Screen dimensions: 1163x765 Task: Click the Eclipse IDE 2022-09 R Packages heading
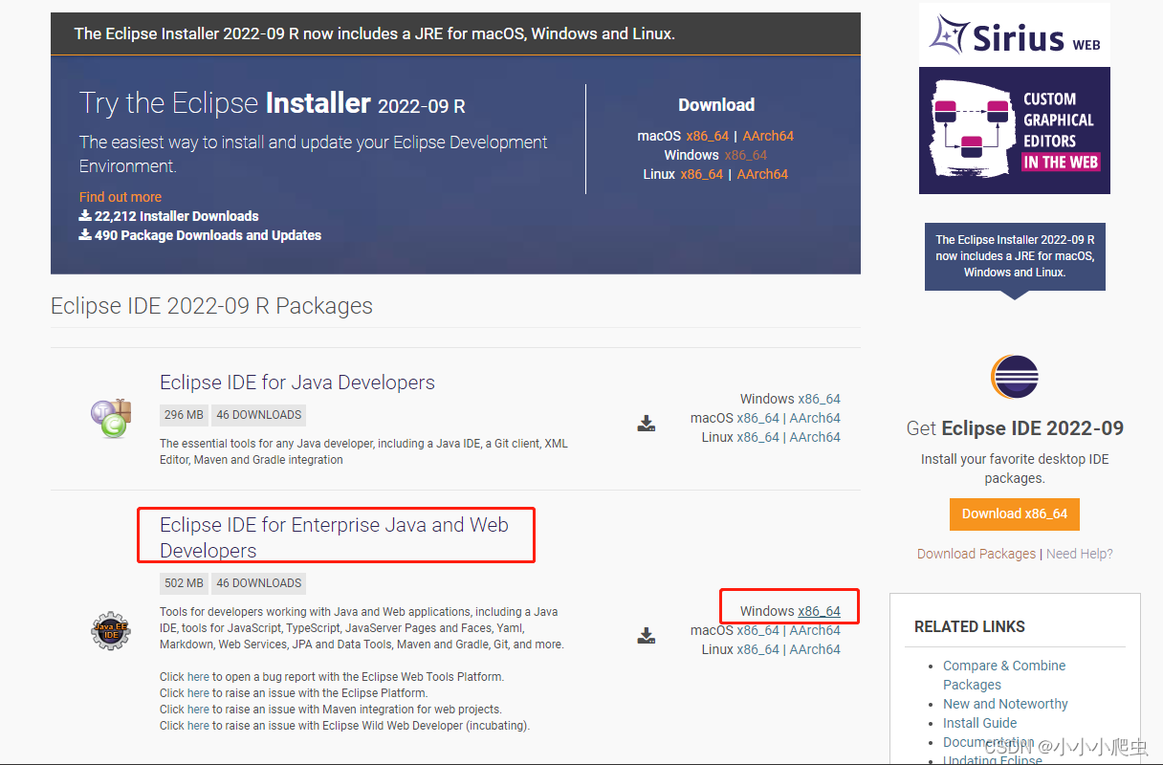coord(211,306)
